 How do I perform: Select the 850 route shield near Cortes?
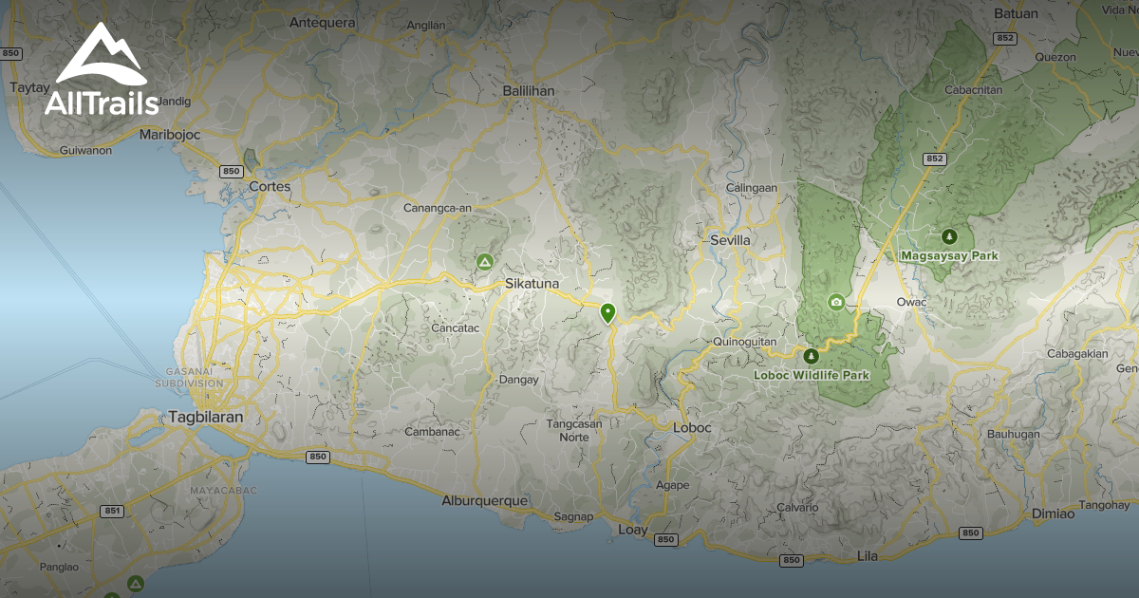coord(231,172)
